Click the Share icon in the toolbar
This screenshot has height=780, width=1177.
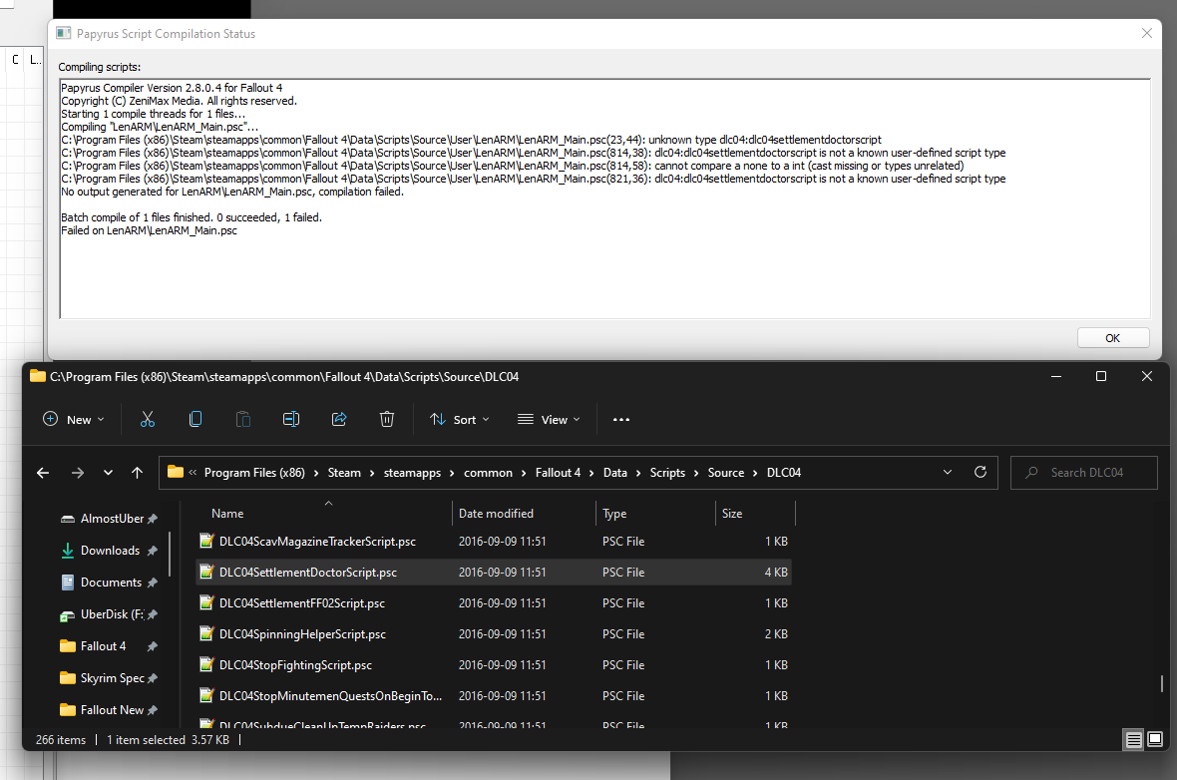[x=339, y=419]
